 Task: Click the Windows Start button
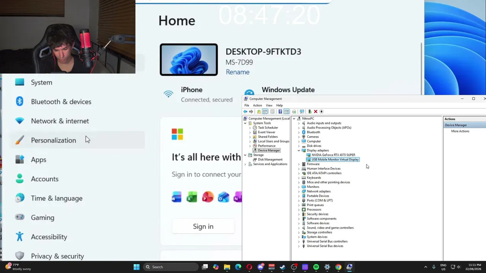[136, 267]
